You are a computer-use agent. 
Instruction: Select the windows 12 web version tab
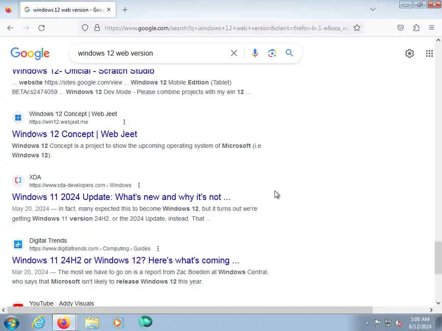(x=68, y=10)
